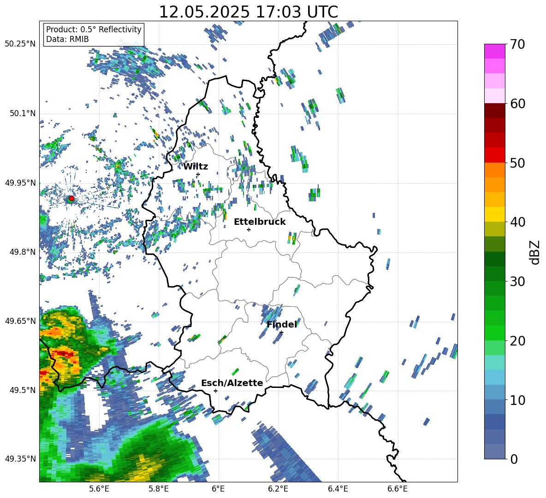Click the bright red swatch just above 50 dBZ
The image size is (546, 498).
494,155
